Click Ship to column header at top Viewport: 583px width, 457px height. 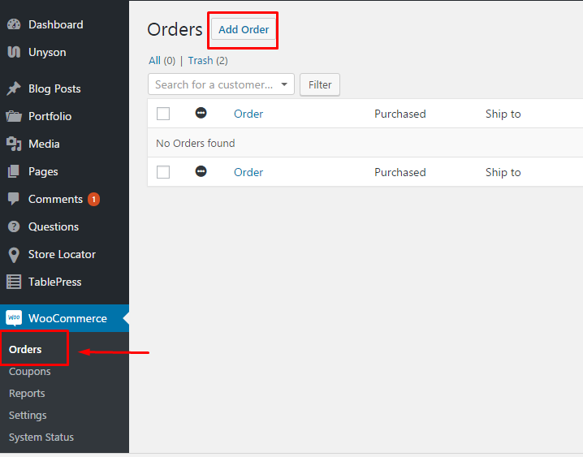[503, 114]
